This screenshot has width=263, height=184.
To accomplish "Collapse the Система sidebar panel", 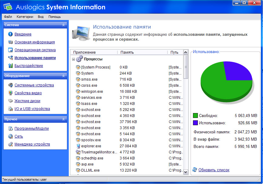I will tap(63, 25).
